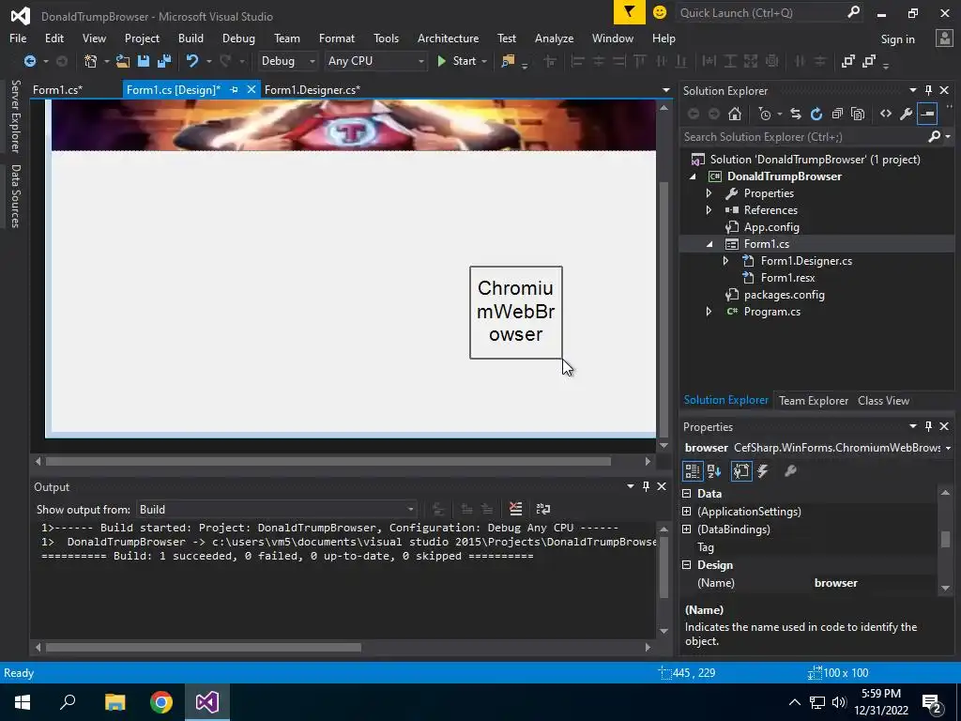Open the Server Explorer side tab
961x721 pixels.
click(15, 115)
